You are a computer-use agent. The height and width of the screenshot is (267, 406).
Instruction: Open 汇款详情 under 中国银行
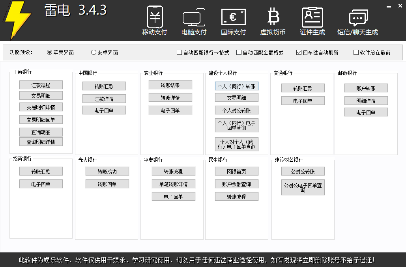(104, 99)
